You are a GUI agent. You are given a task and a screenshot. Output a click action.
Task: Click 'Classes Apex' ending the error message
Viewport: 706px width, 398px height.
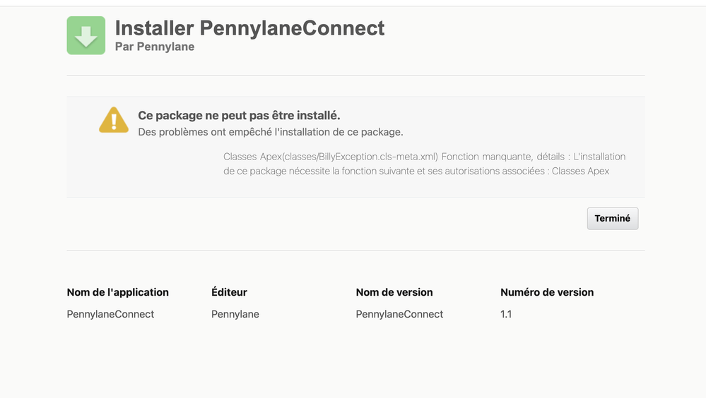coord(580,171)
